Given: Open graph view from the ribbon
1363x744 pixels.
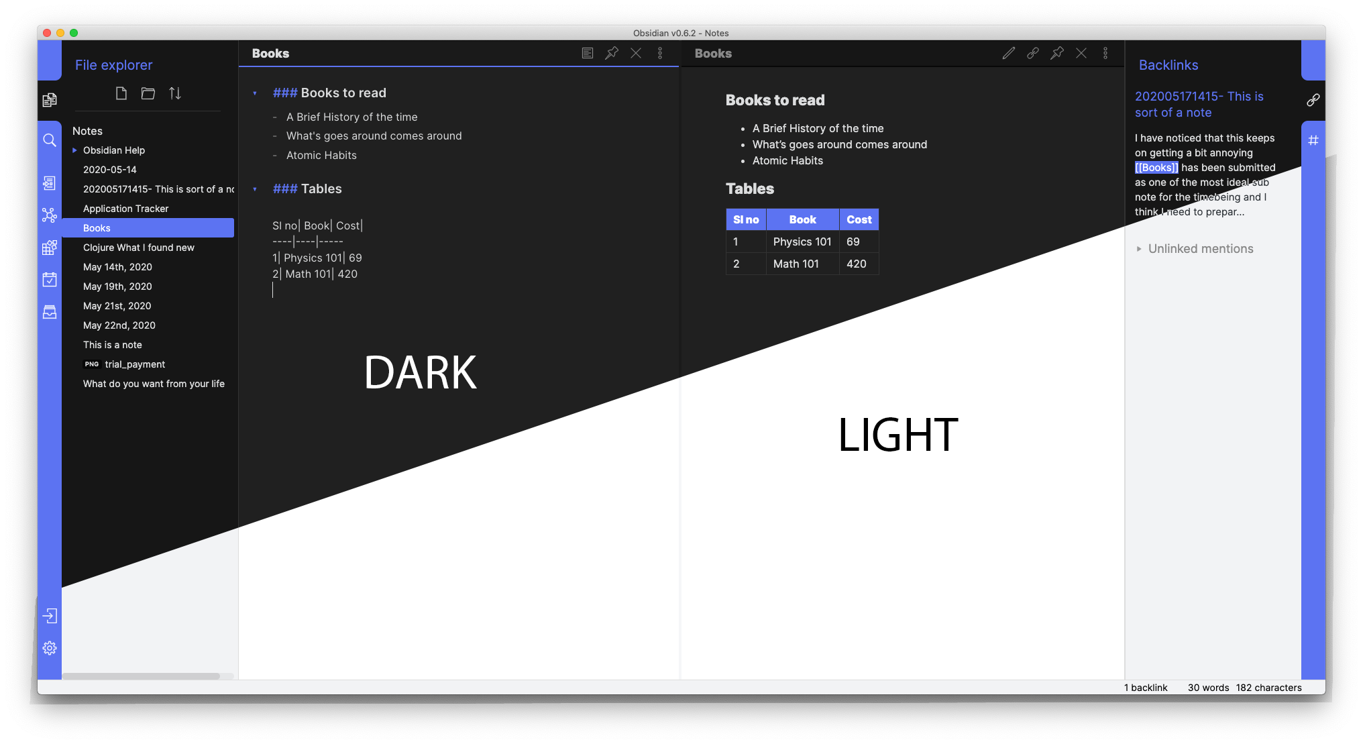Looking at the screenshot, I should [x=50, y=215].
